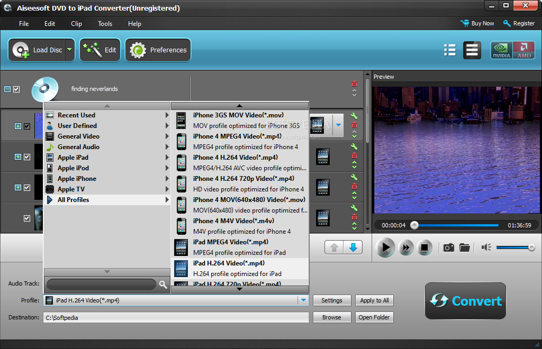
Task: Open the Preferences gear button
Action: (158, 50)
